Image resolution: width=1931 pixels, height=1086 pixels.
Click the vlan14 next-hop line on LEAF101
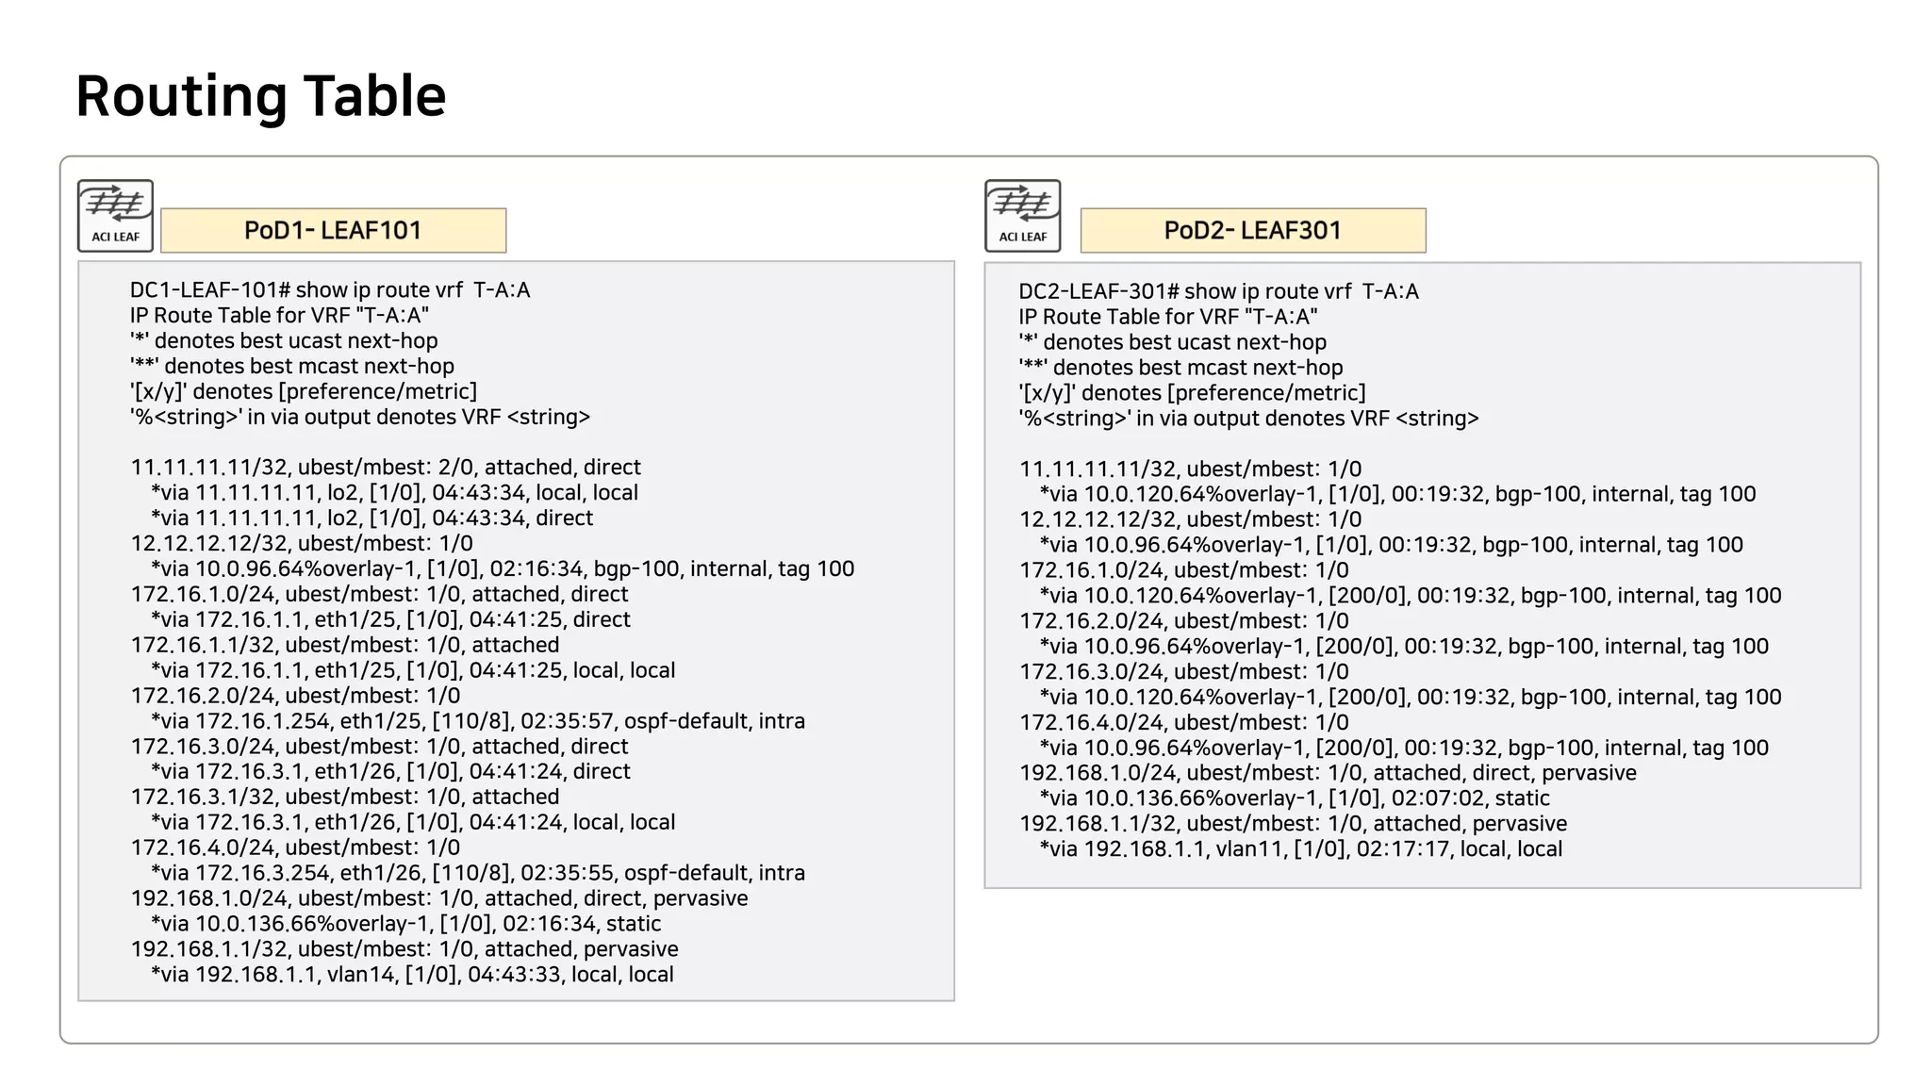coord(412,975)
